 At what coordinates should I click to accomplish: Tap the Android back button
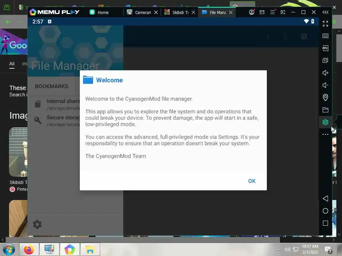tap(325, 198)
